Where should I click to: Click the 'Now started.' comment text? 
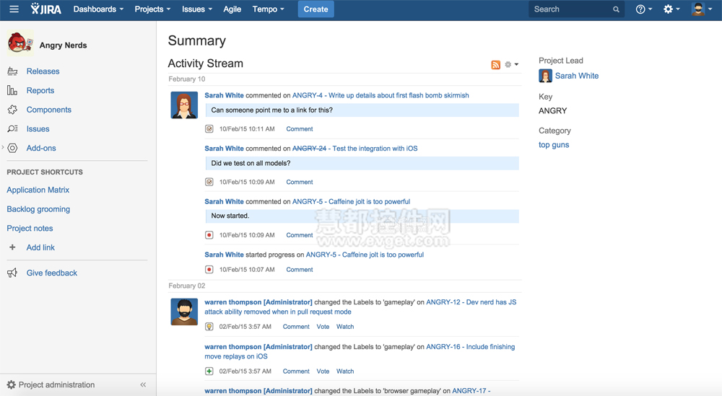[x=230, y=216]
